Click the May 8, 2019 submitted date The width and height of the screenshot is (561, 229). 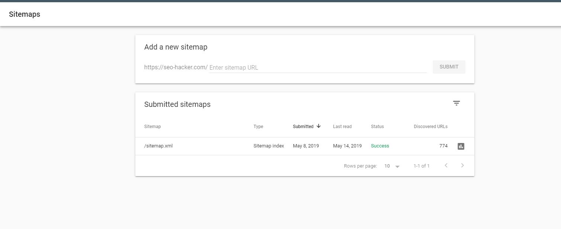306,146
